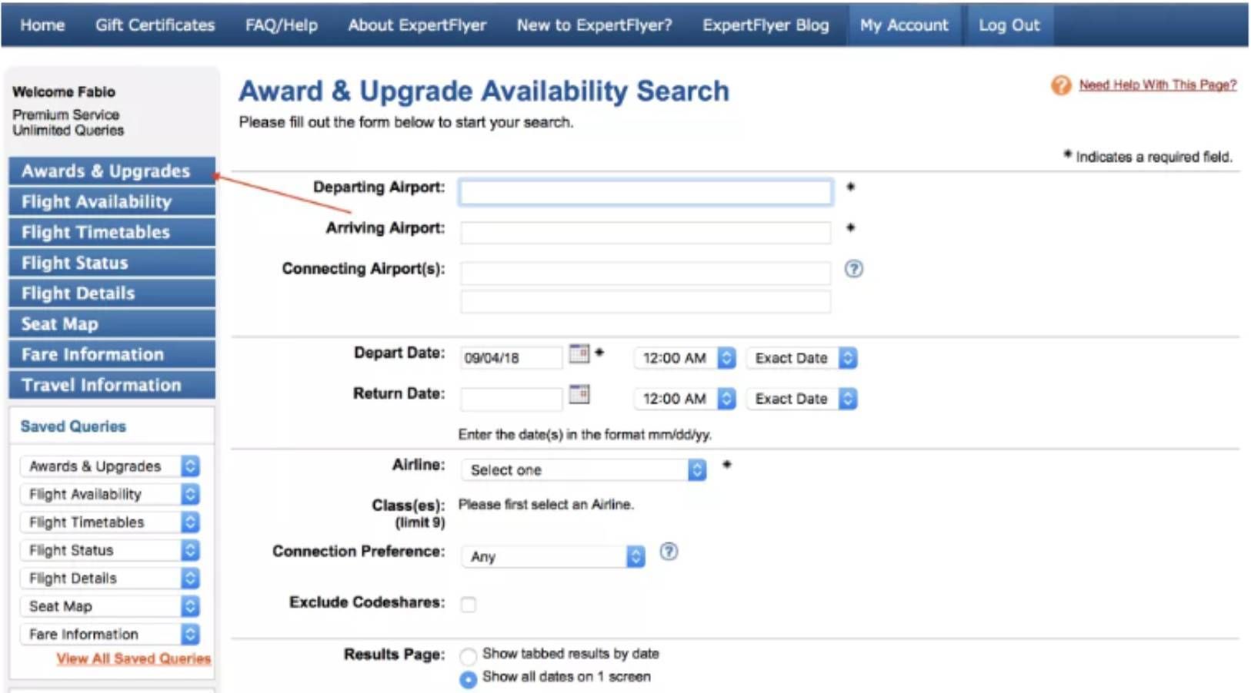Image resolution: width=1251 pixels, height=693 pixels.
Task: Focus the Departing Airport input field
Action: coord(646,192)
